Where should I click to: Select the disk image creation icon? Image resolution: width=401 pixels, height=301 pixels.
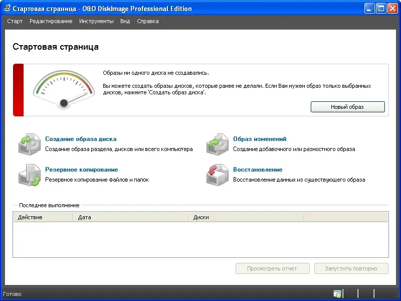(x=29, y=144)
